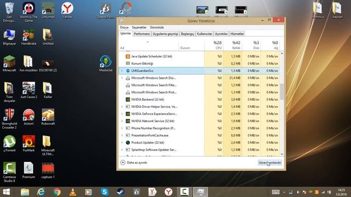Sort processes by Disk column

click(251, 45)
